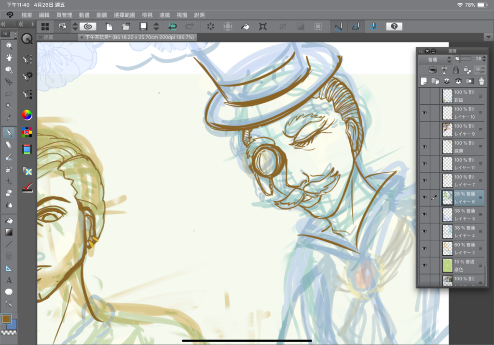494x345 pixels.
Task: Open the Layer palette menu icon
Action: 421,51
